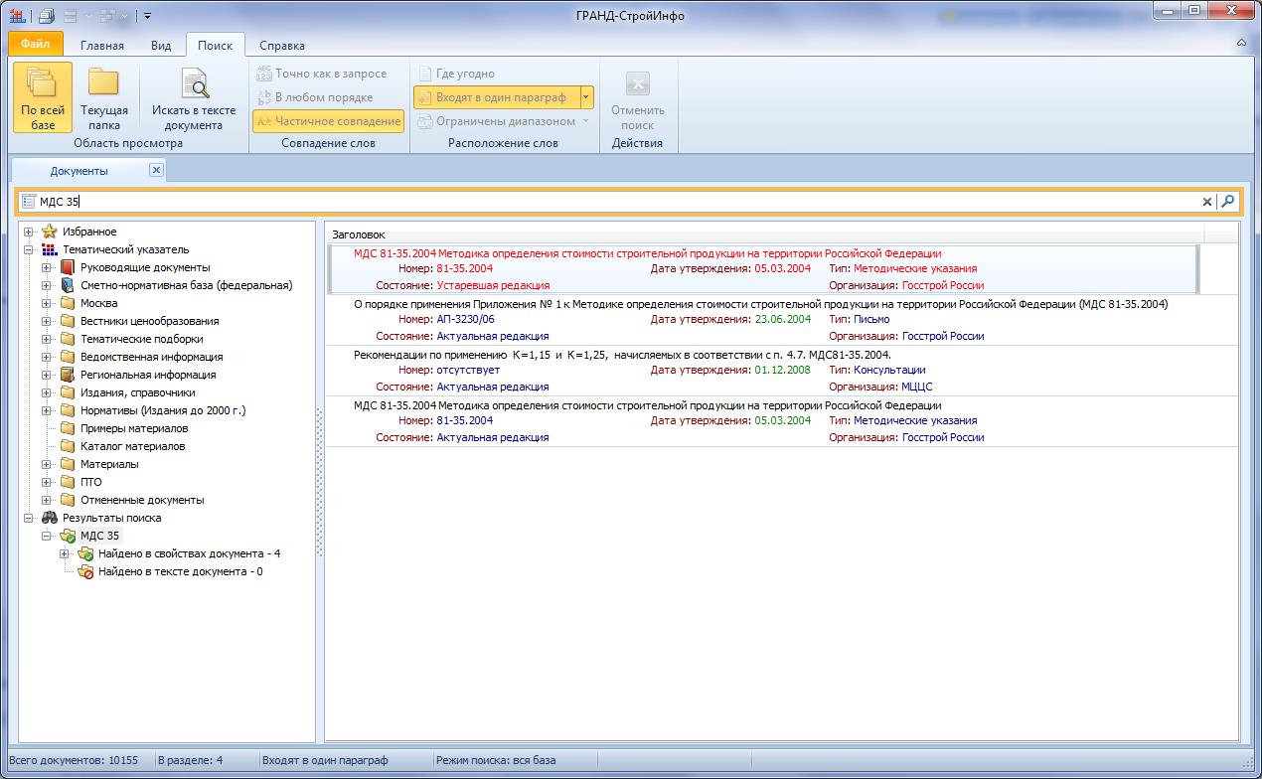The image size is (1262, 779).
Task: Click the 'Текущая папка' folder icon
Action: pyautogui.click(x=103, y=83)
